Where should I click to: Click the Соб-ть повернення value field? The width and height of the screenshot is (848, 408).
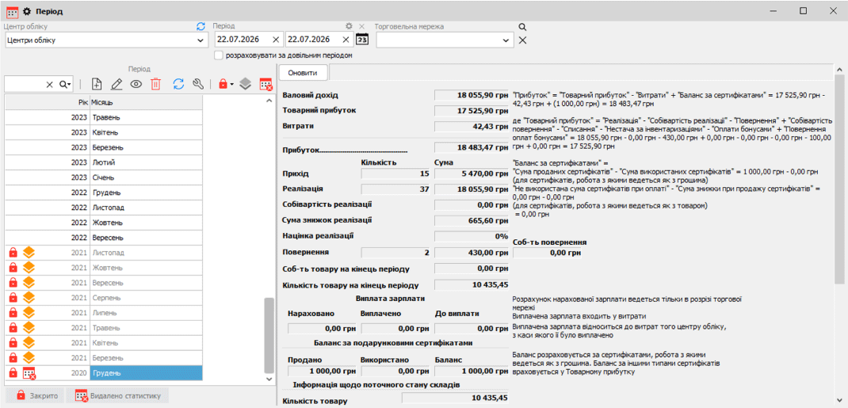coord(547,253)
